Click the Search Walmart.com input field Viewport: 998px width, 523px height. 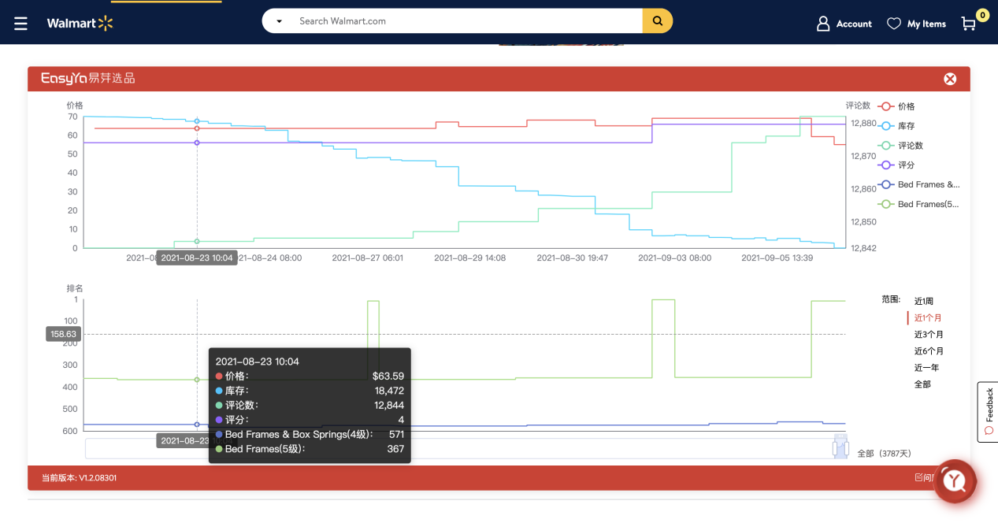(465, 21)
